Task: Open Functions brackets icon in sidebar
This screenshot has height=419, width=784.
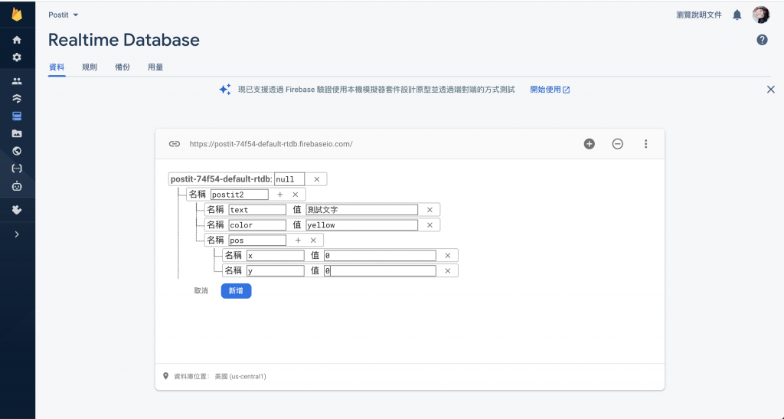Action: click(17, 169)
